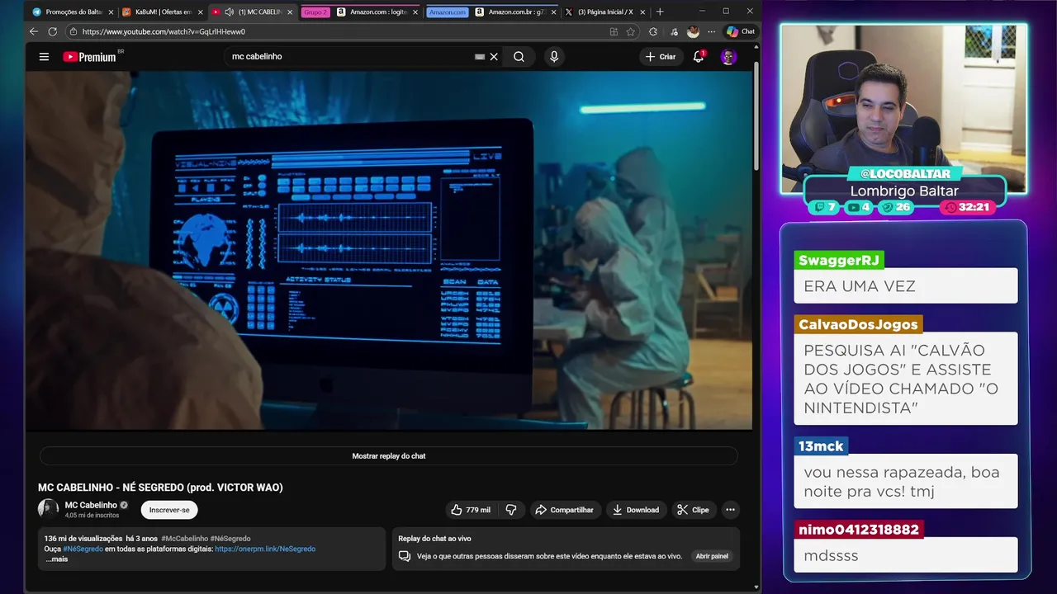Open browser extensions icon in toolbar

pos(653,31)
